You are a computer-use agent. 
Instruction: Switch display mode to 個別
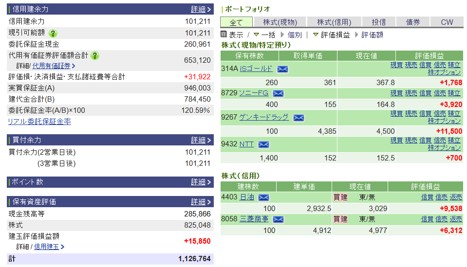[295, 35]
